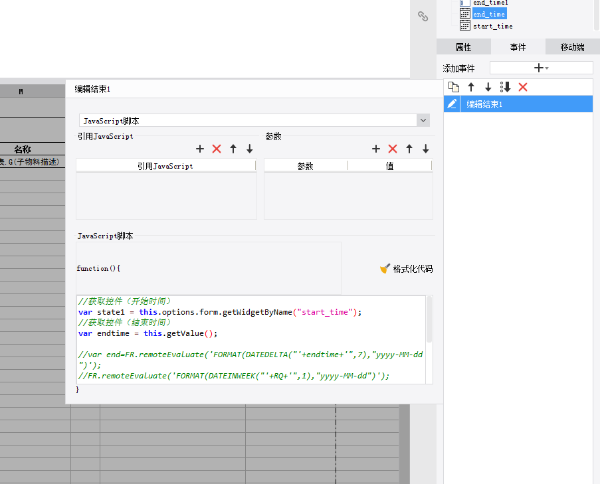
Task: Move the parameter down
Action: pyautogui.click(x=425, y=149)
